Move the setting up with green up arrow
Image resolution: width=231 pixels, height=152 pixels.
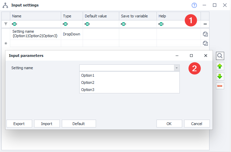tap(220, 66)
